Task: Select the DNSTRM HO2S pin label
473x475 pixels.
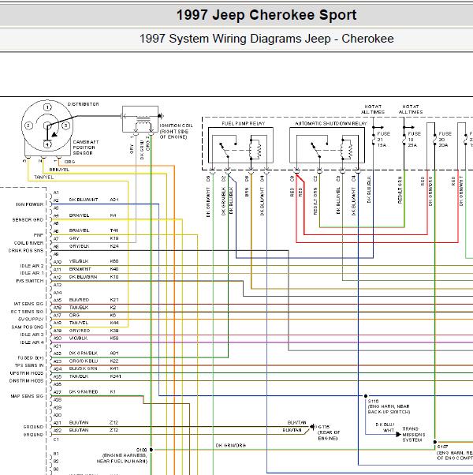Action: click(x=26, y=381)
